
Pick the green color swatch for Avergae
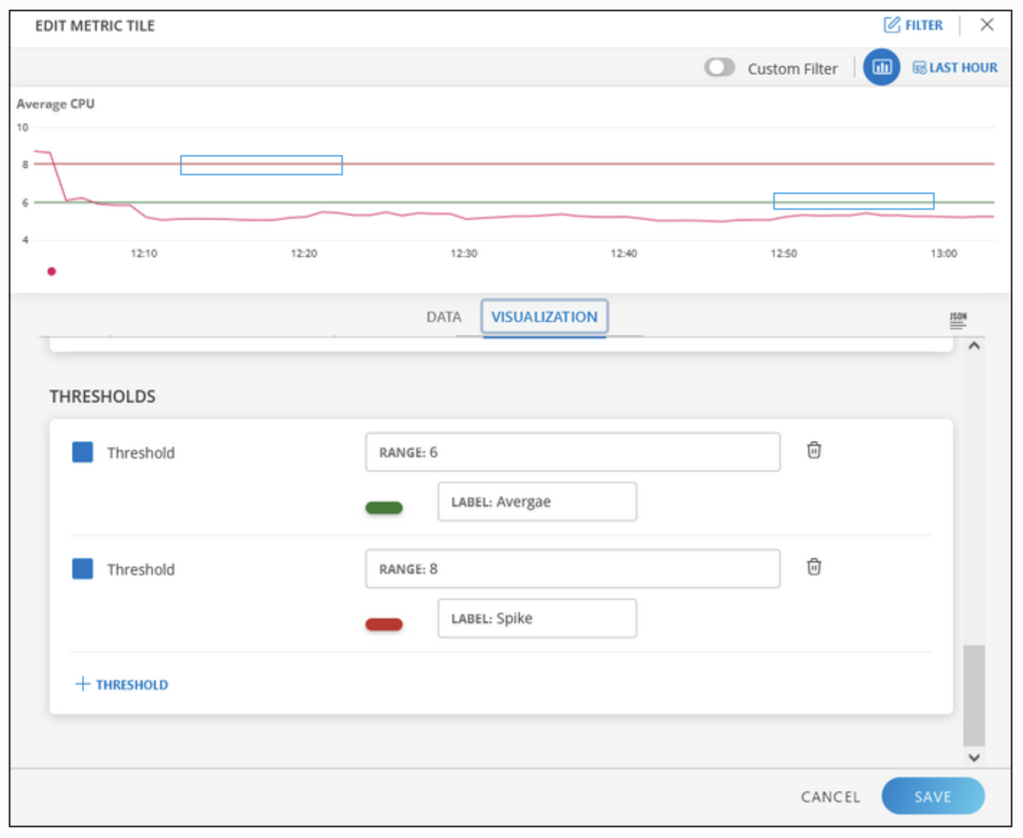(384, 508)
